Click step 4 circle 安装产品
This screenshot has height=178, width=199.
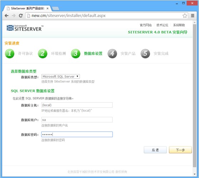[x=112, y=54]
